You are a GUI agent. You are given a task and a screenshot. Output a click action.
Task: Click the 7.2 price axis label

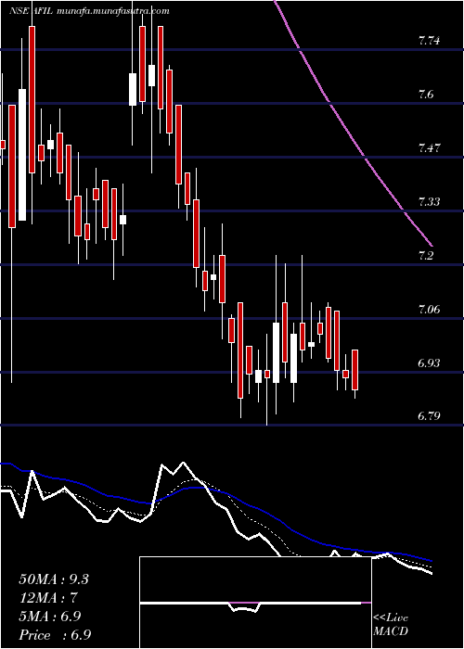(x=426, y=255)
